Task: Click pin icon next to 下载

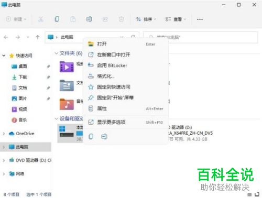Action: click(48, 77)
